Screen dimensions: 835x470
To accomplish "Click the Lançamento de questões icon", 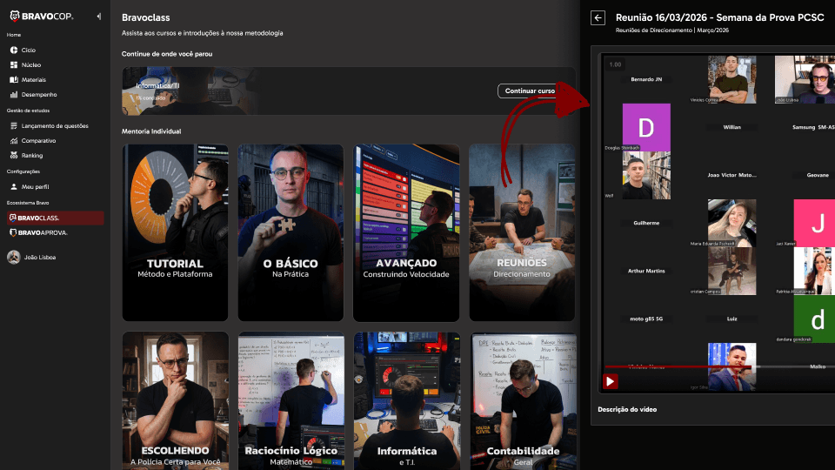I will click(x=14, y=126).
